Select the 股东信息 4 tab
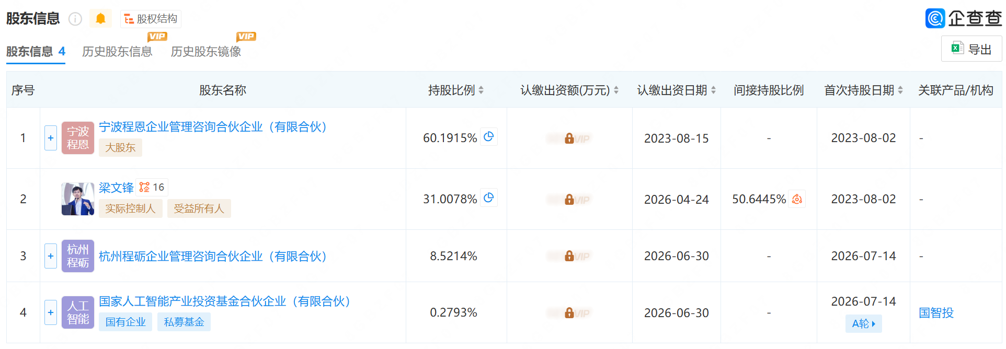The width and height of the screenshot is (1006, 349). point(36,52)
